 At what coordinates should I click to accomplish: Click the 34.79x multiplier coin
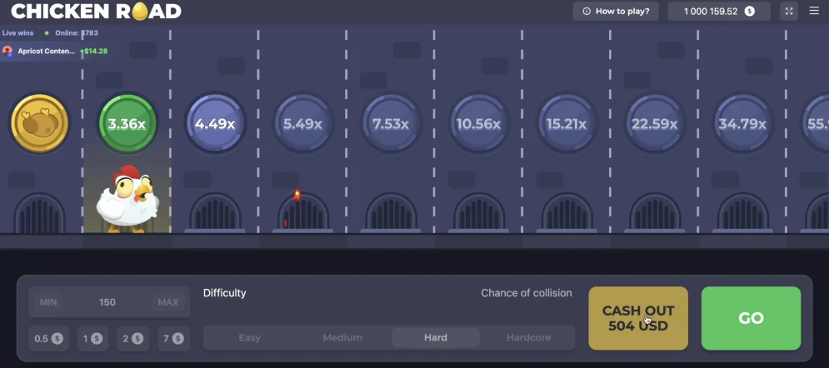[742, 123]
